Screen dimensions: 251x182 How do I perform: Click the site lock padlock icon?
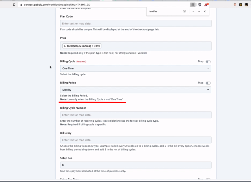click(21, 5)
